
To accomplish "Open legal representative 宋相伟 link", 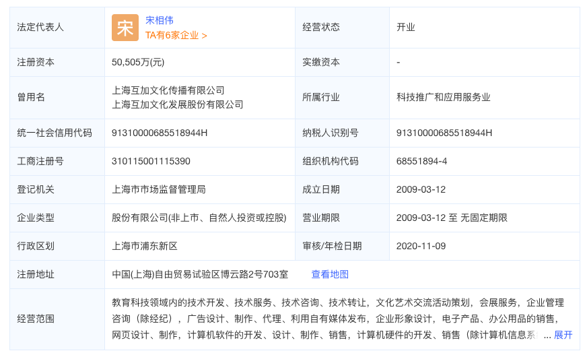I will tap(160, 20).
